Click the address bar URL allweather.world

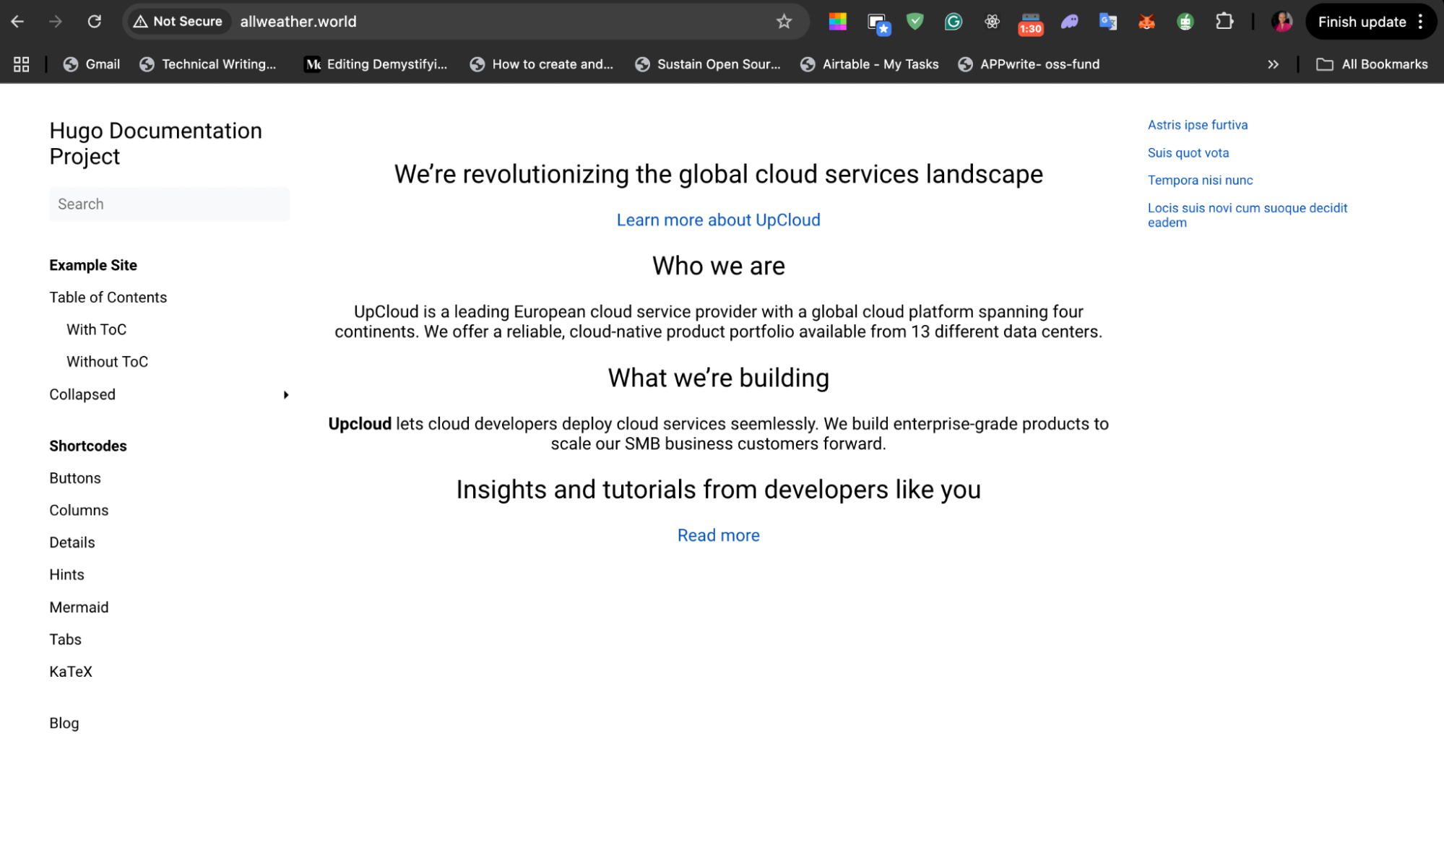click(x=298, y=22)
